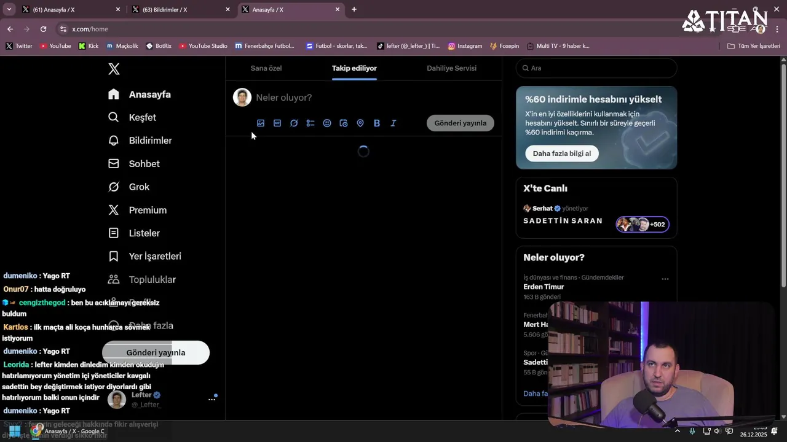Click site info icon in address bar
Viewport: 787px width, 442px height.
tap(63, 29)
